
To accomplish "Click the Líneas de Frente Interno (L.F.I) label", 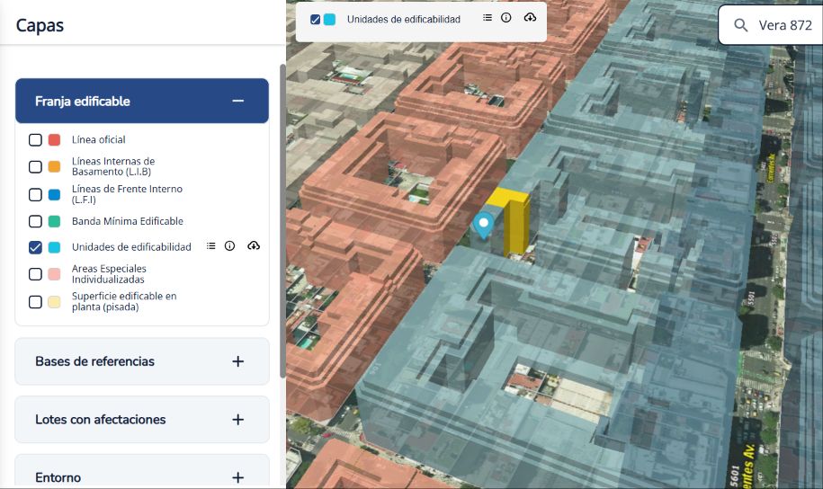I will 127,194.
